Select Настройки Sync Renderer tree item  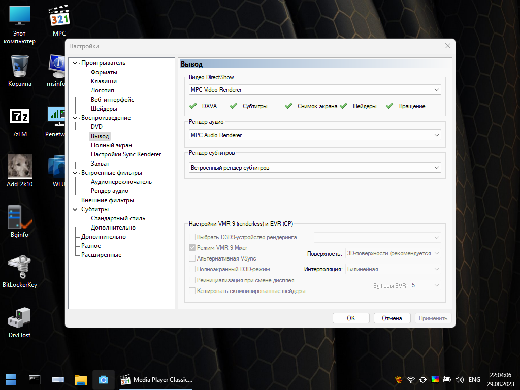[x=126, y=154]
